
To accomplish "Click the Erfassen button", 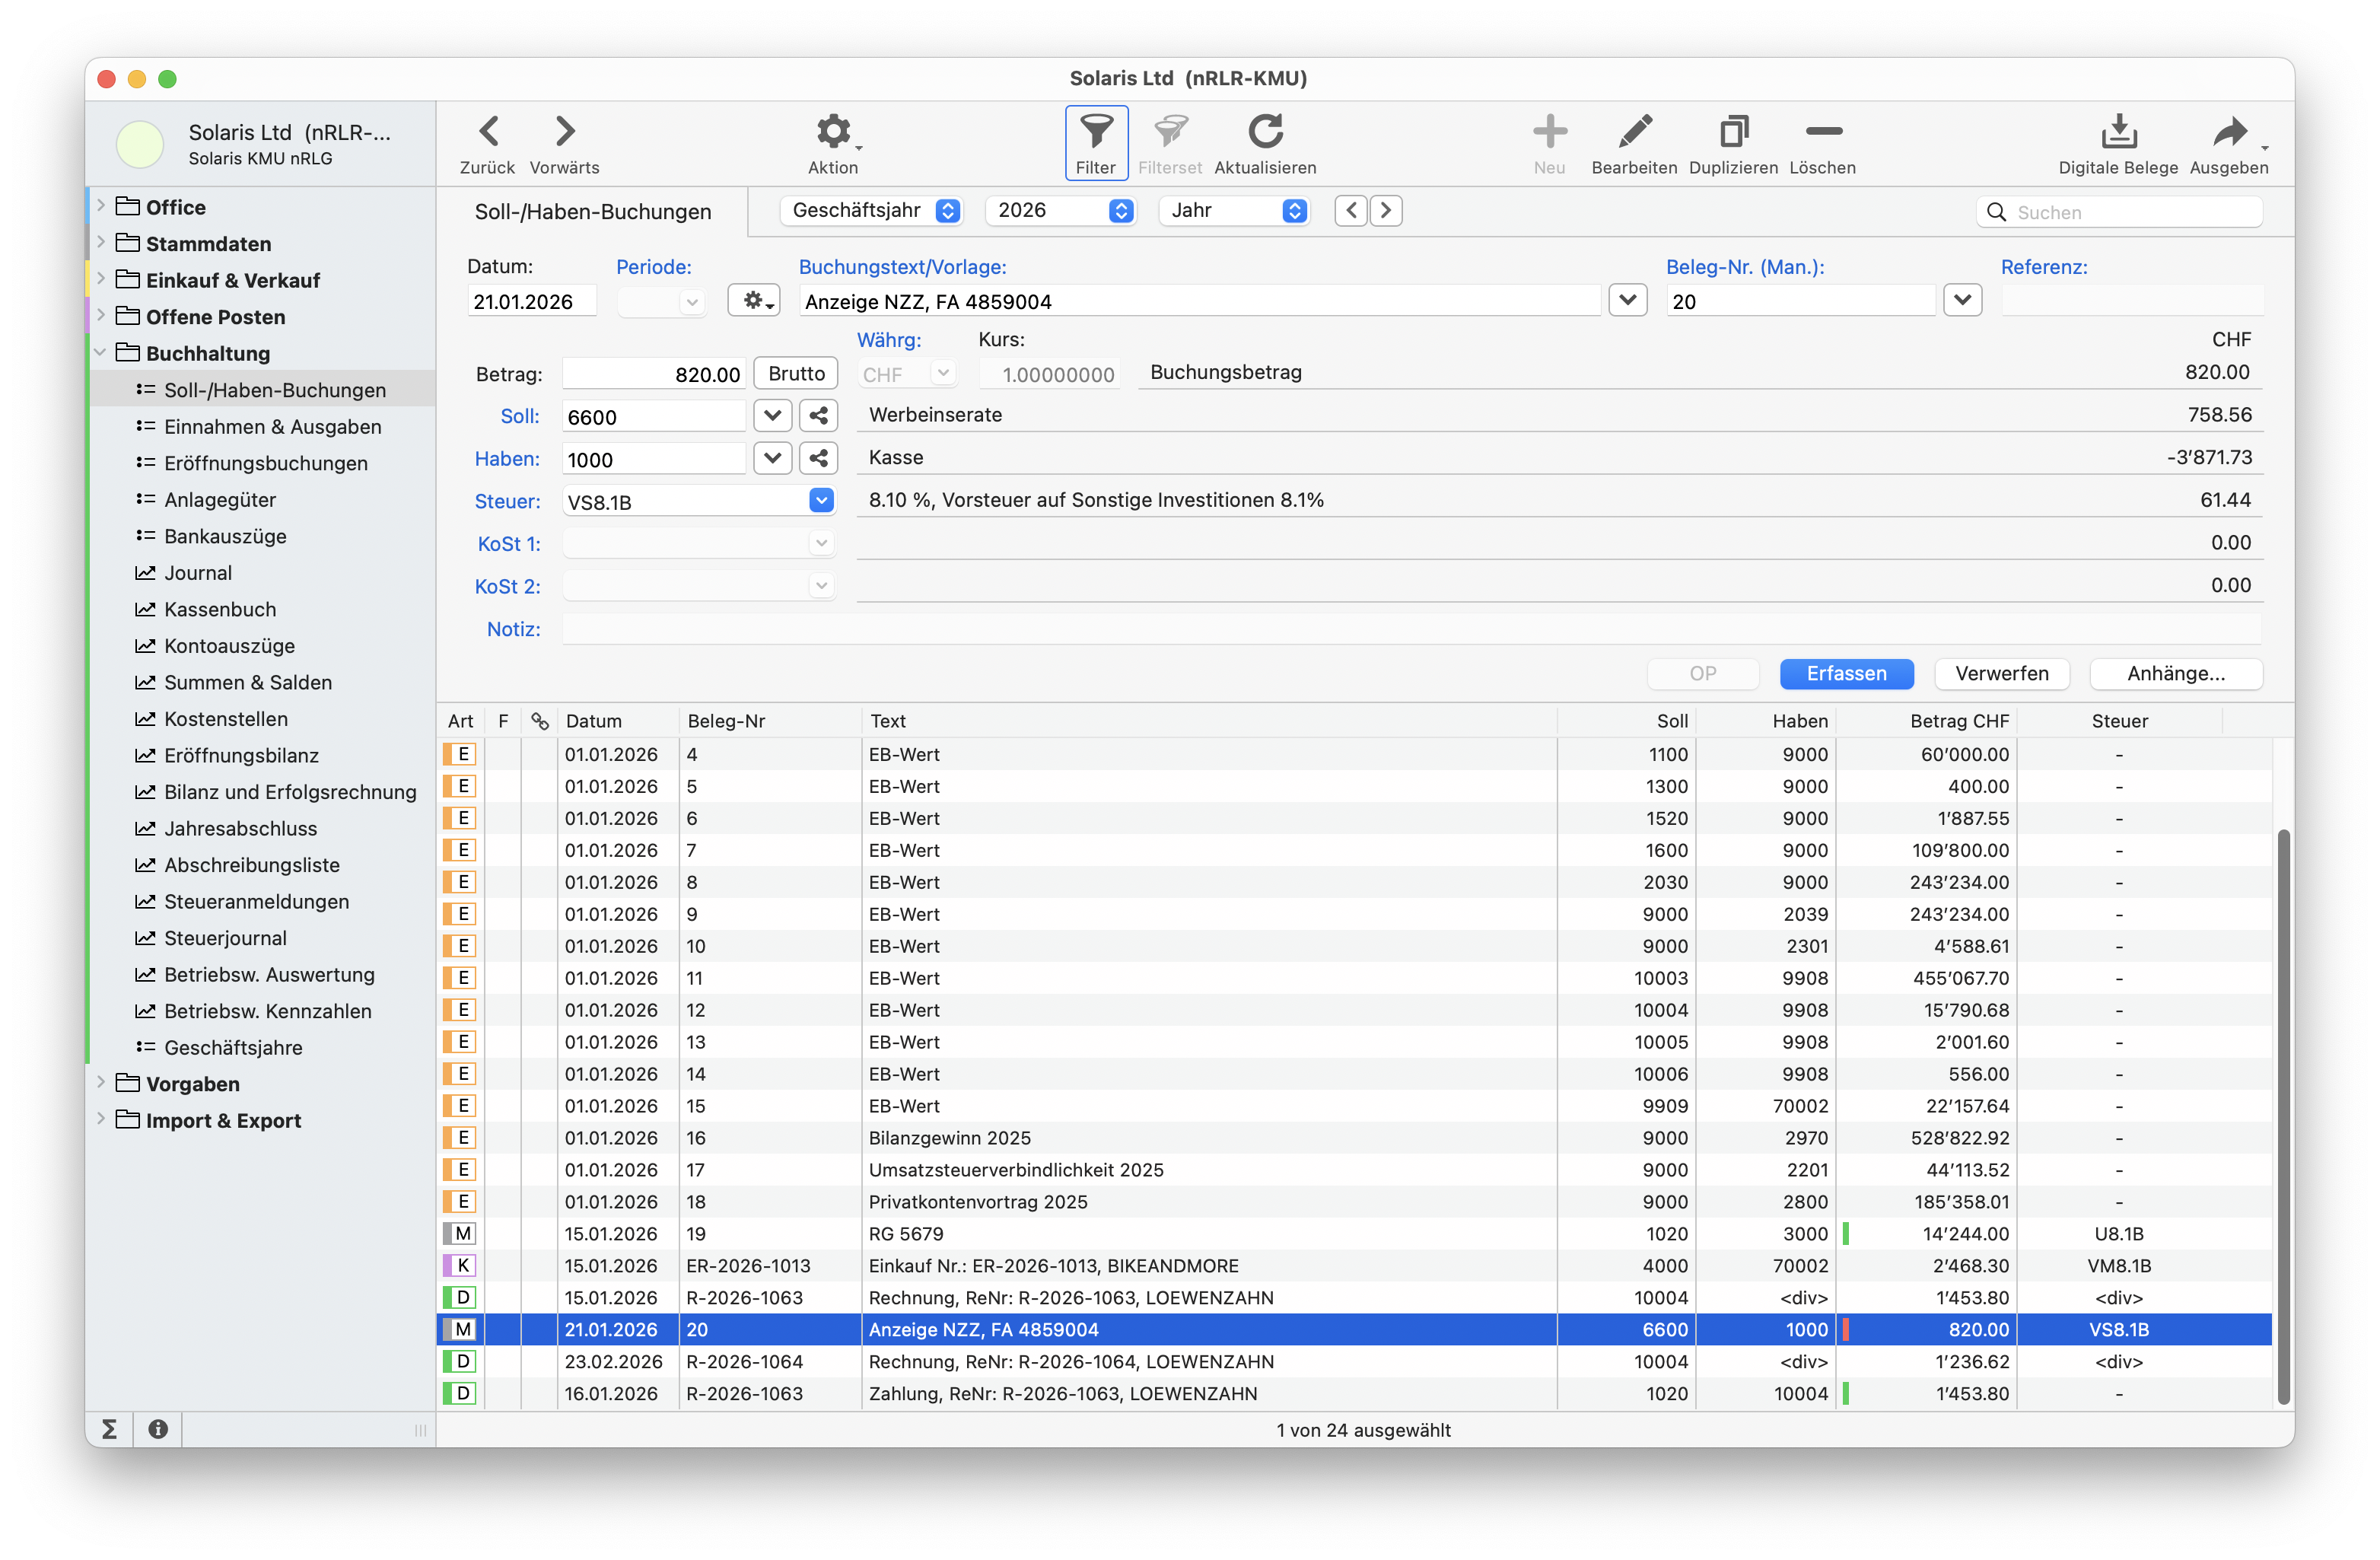I will pyautogui.click(x=1846, y=674).
